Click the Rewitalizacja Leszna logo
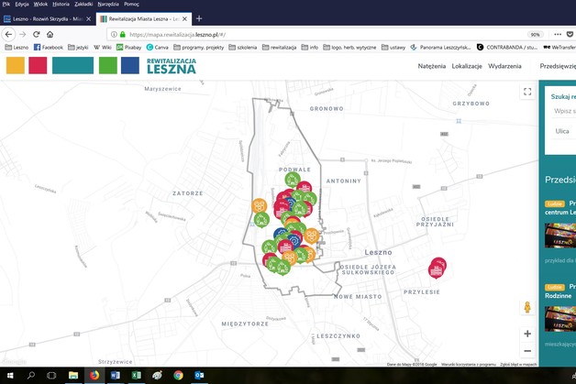 (172, 66)
